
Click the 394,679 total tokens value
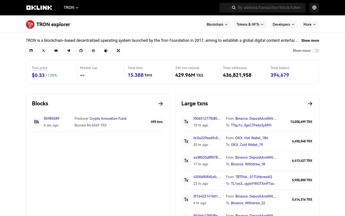coord(280,75)
